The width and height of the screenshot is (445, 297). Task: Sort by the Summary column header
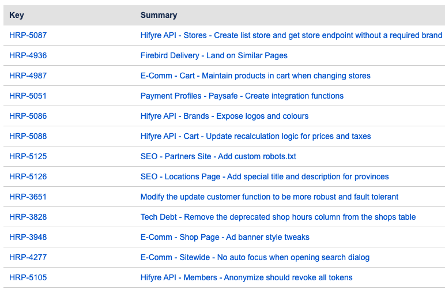pyautogui.click(x=159, y=15)
